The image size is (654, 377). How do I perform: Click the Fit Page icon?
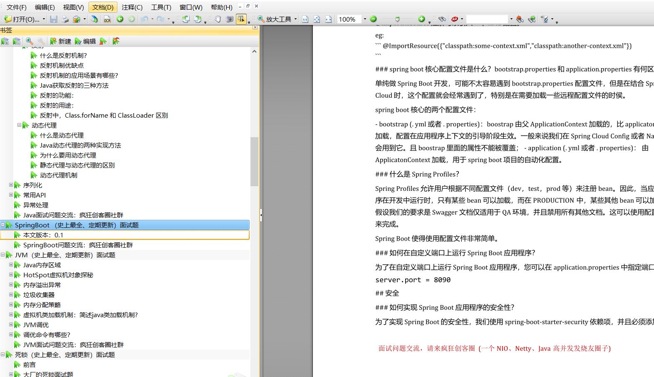[x=317, y=19]
